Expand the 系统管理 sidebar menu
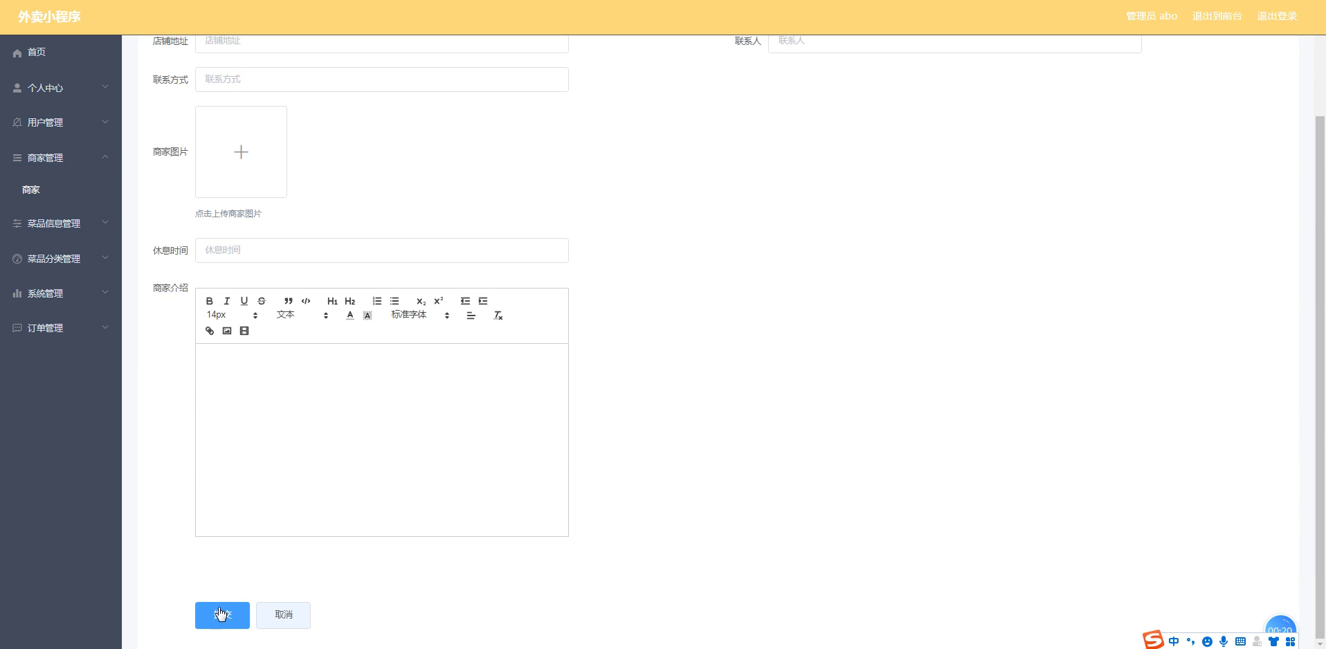The width and height of the screenshot is (1326, 649). click(61, 293)
